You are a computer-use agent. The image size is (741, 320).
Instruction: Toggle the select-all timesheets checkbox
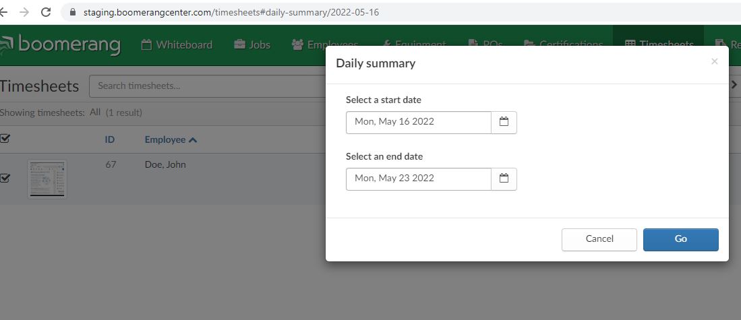(5, 139)
